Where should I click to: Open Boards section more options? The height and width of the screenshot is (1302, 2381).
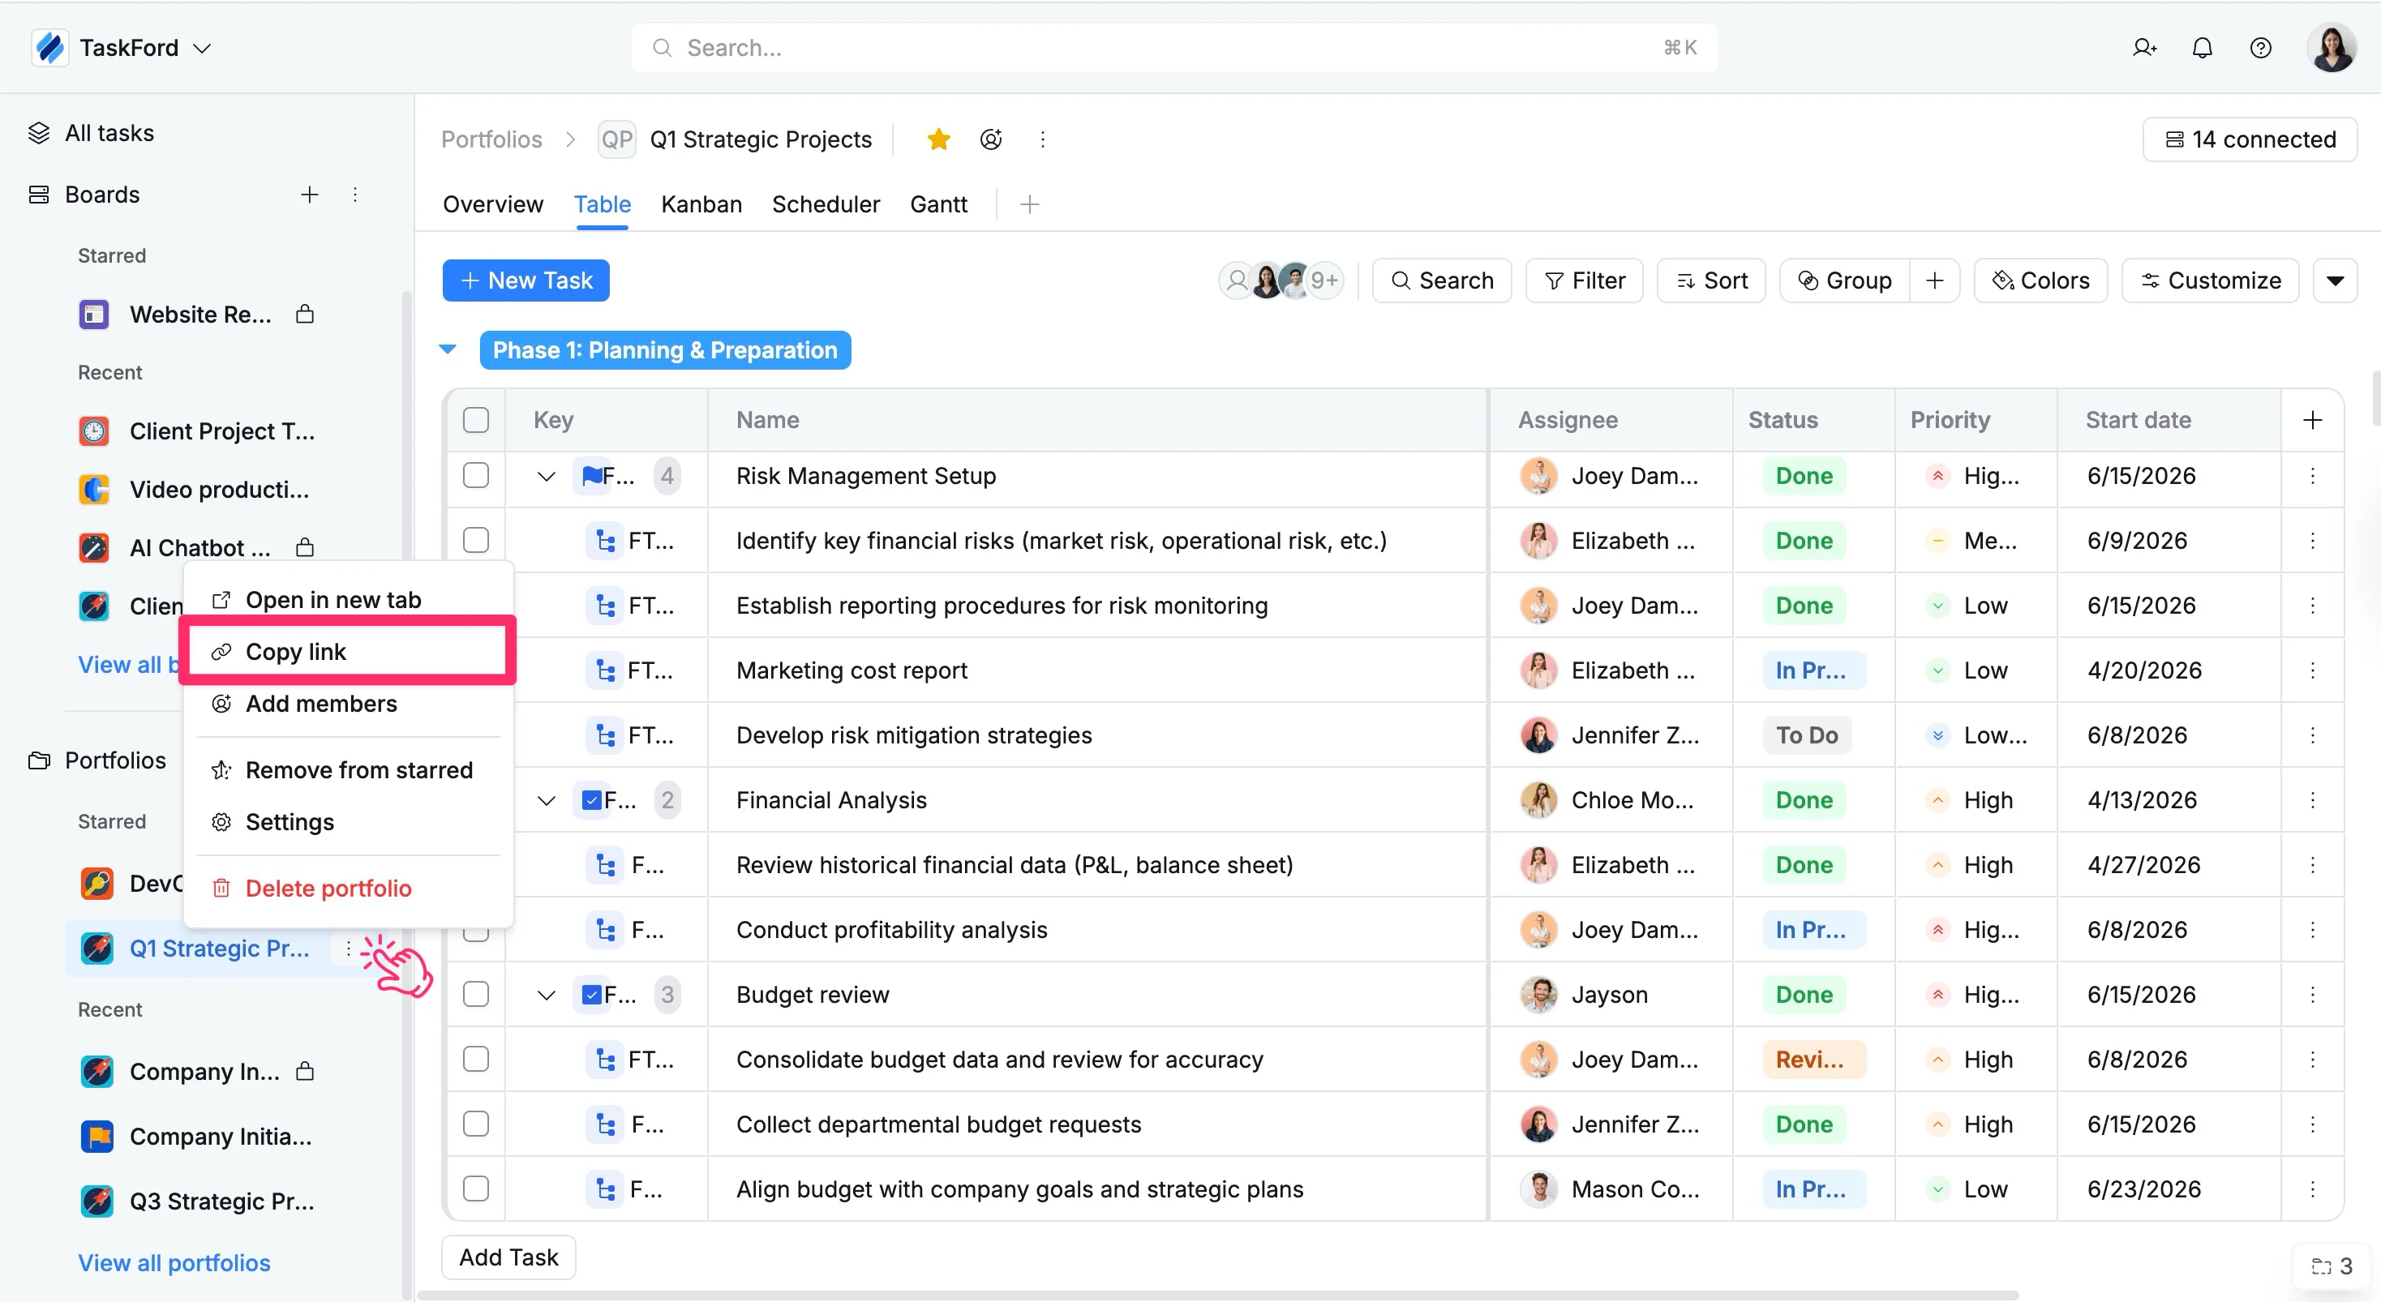point(355,195)
